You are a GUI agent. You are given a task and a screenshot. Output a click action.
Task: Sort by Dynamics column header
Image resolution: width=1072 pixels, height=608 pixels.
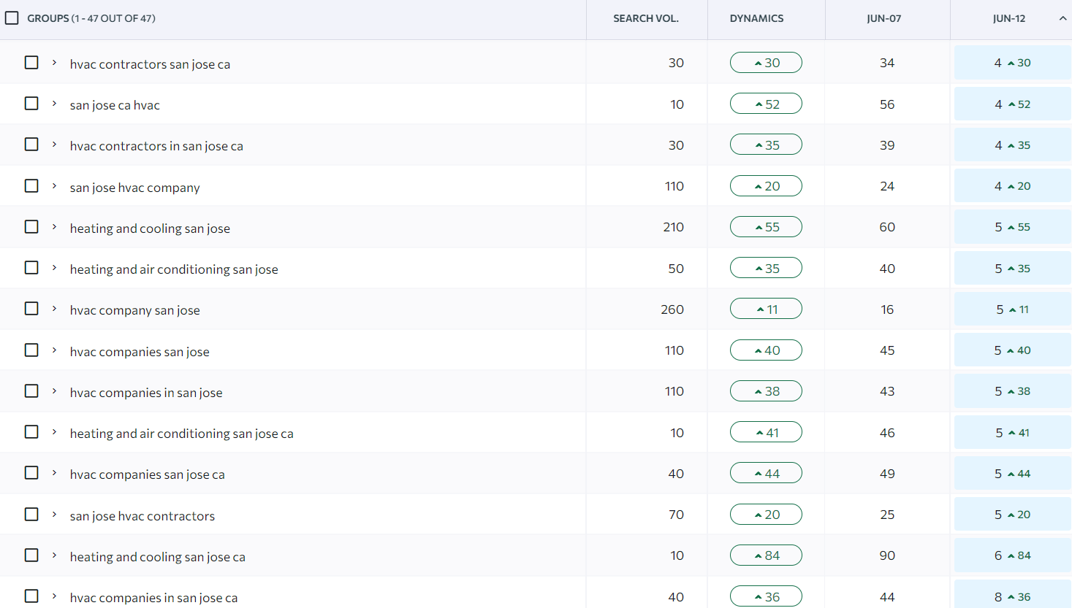click(756, 18)
